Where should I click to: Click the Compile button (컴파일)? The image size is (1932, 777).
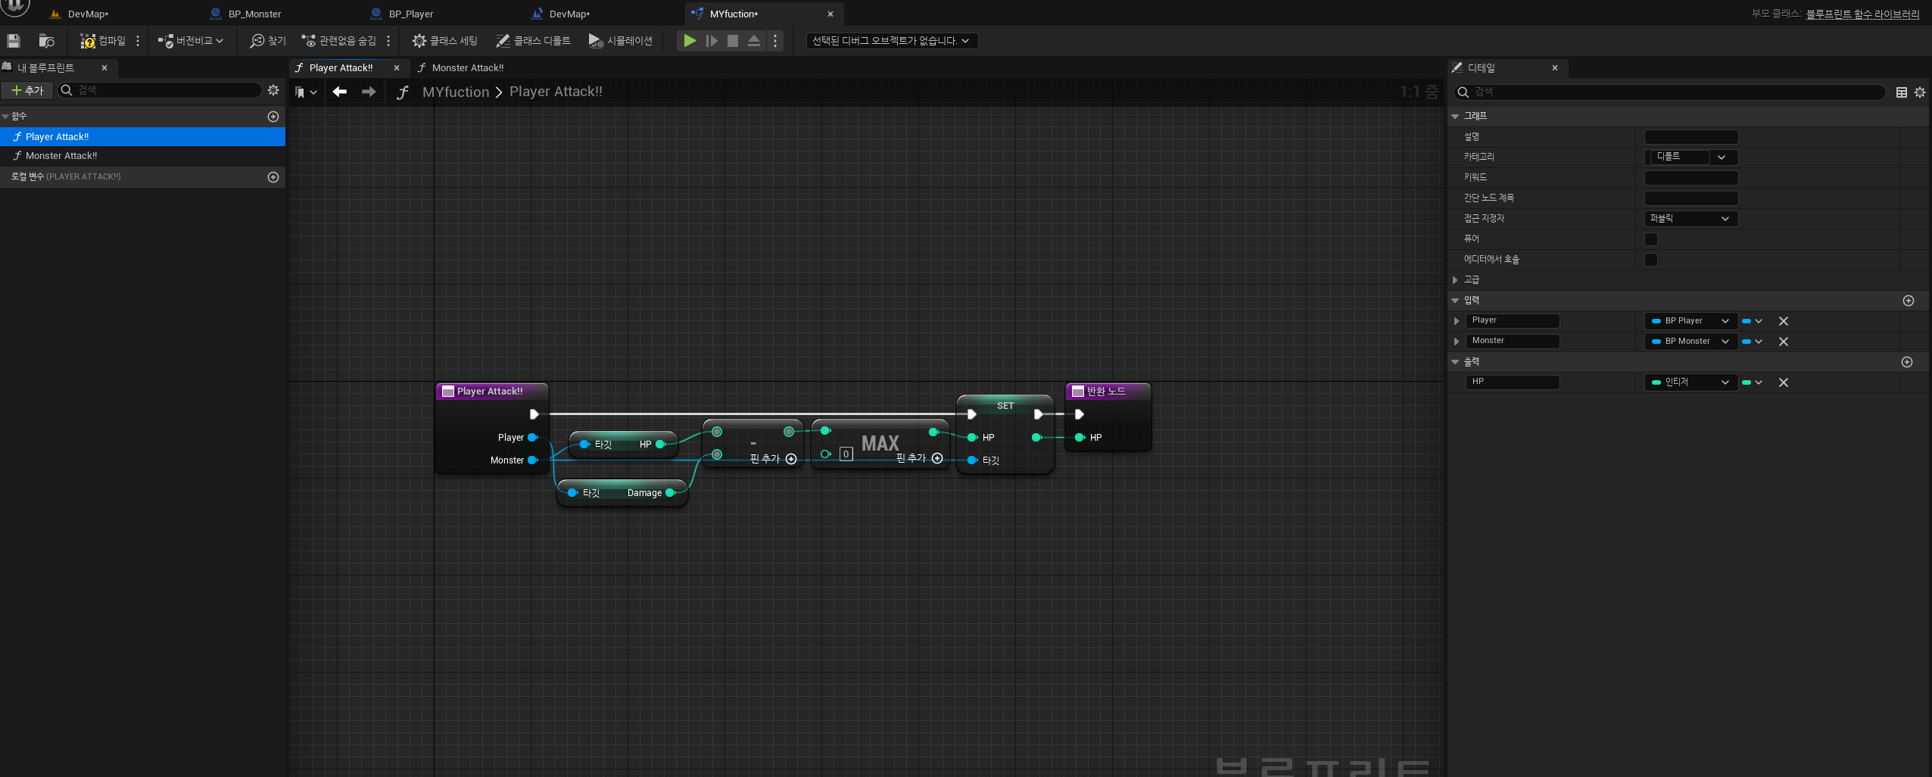click(x=103, y=41)
